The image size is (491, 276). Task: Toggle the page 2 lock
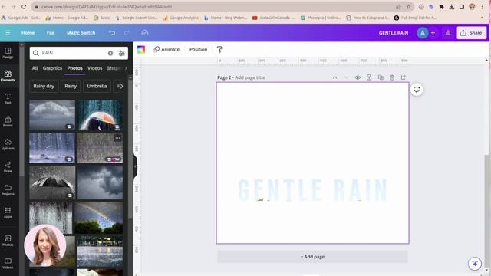[x=369, y=77]
